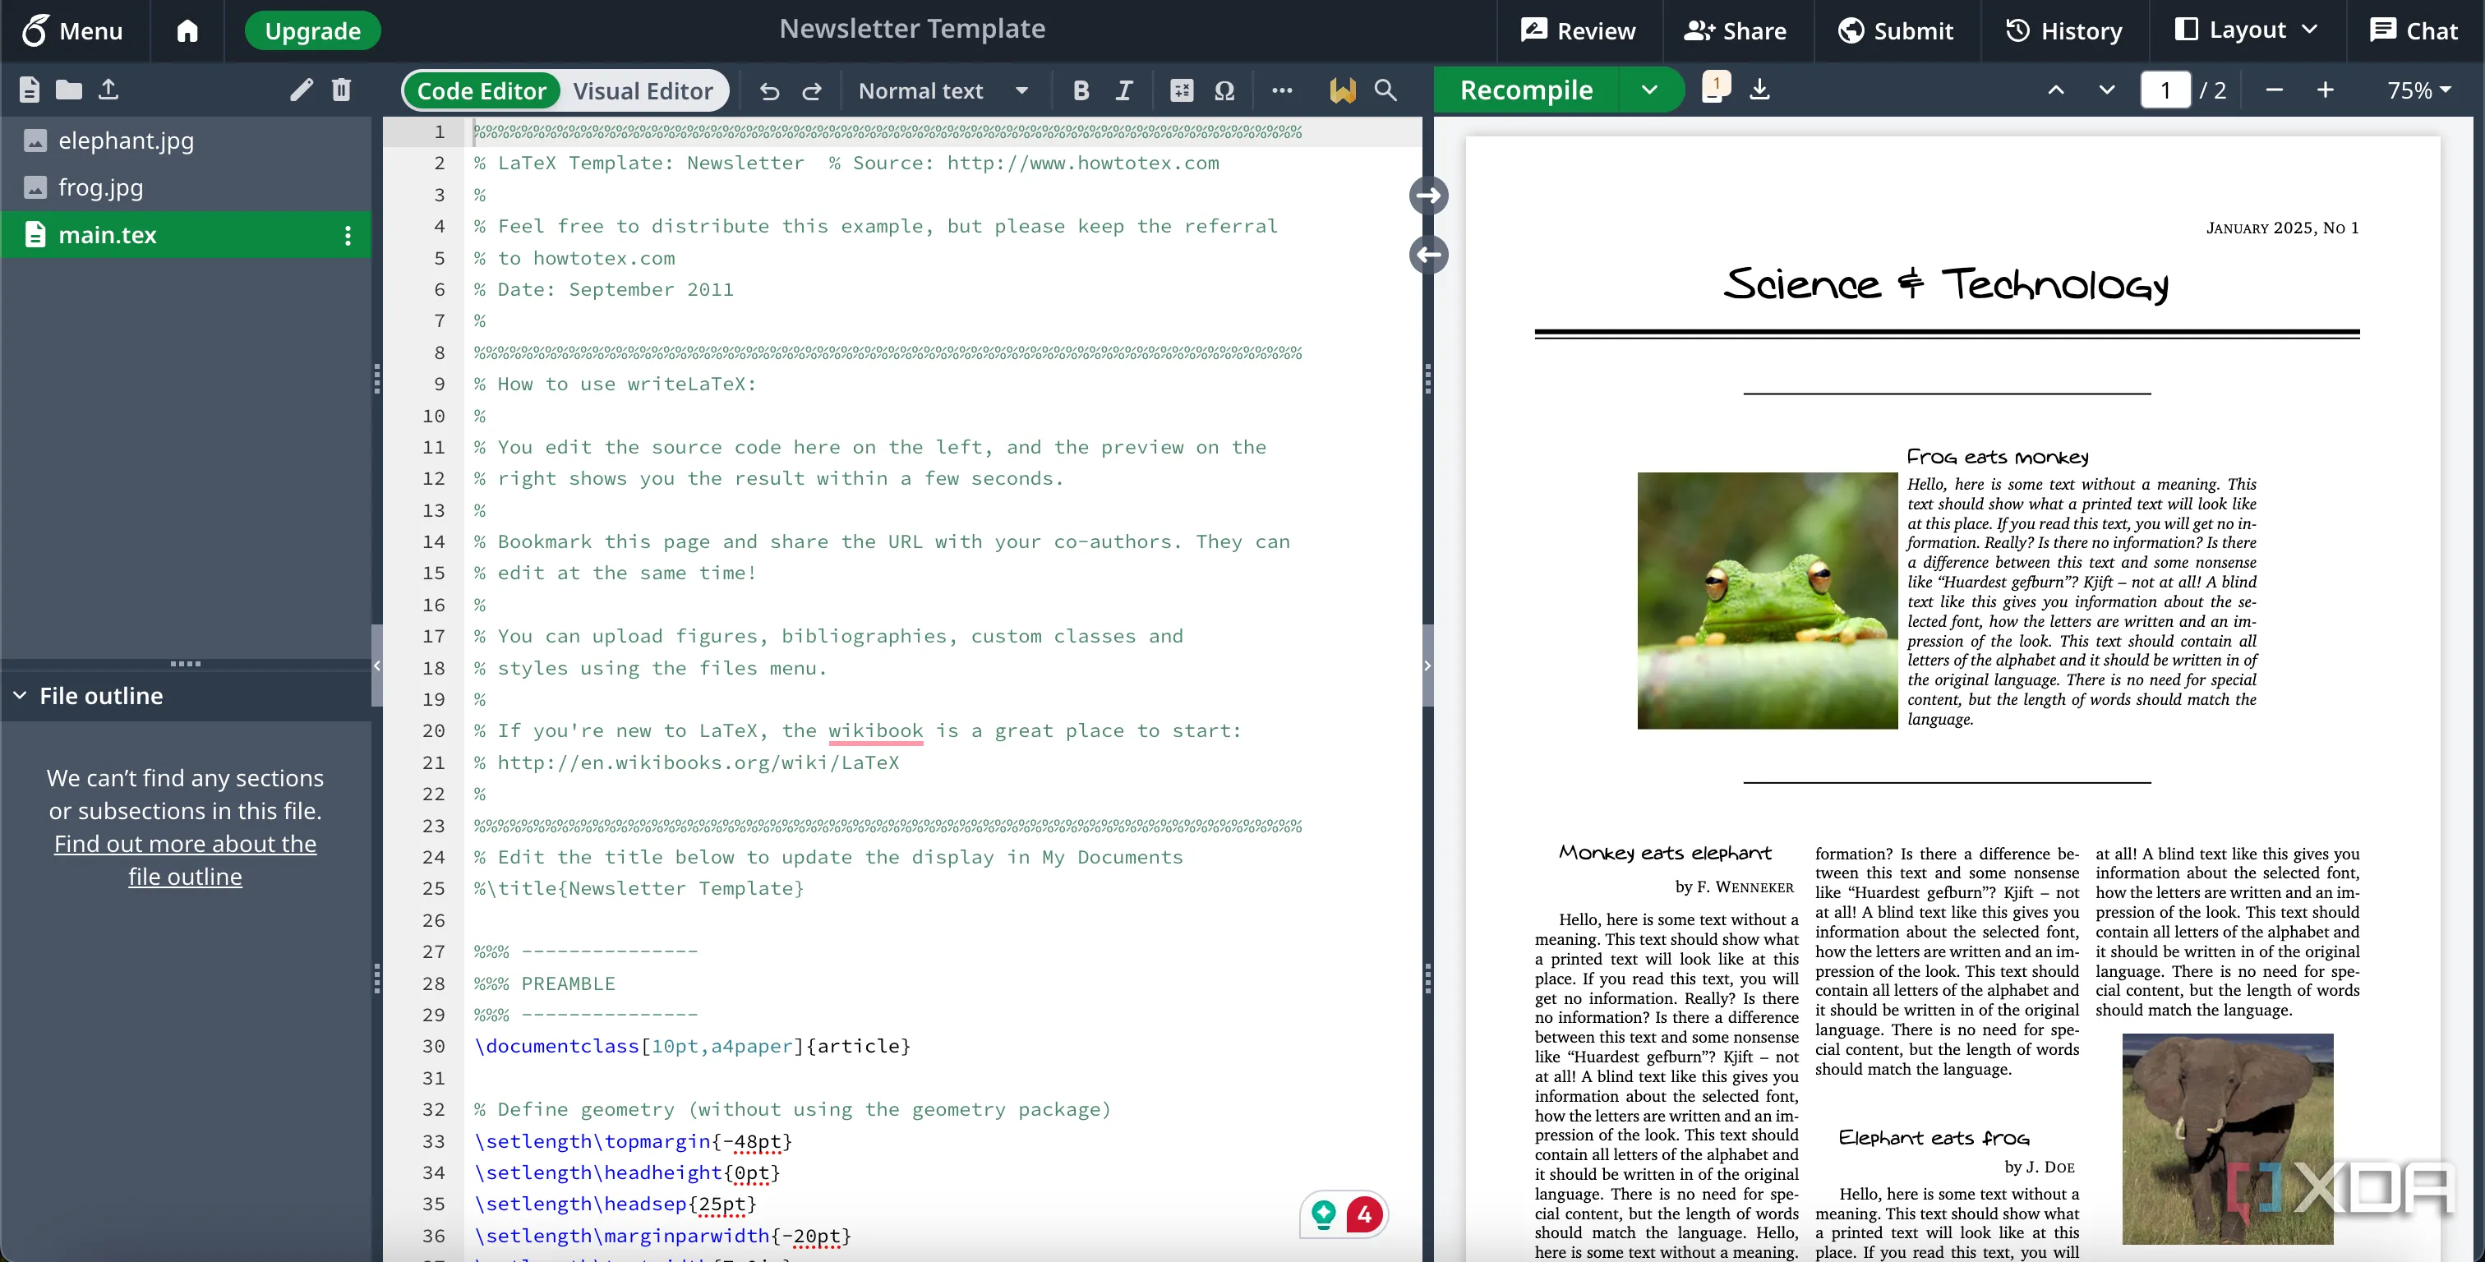This screenshot has width=2485, height=1262.
Task: Open the Share dialog
Action: [1736, 31]
